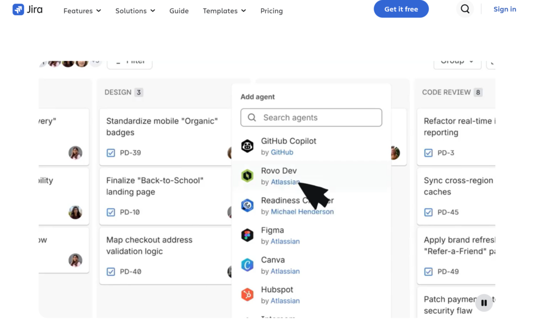Open the site search magnifier icon
The width and height of the screenshot is (536, 323).
465,9
